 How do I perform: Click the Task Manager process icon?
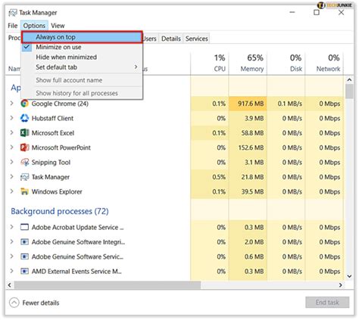coord(24,177)
